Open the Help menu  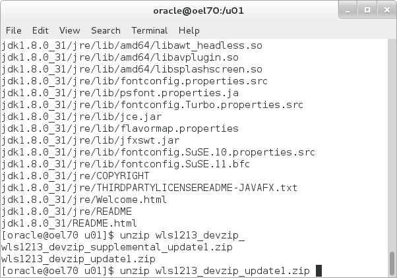click(189, 30)
